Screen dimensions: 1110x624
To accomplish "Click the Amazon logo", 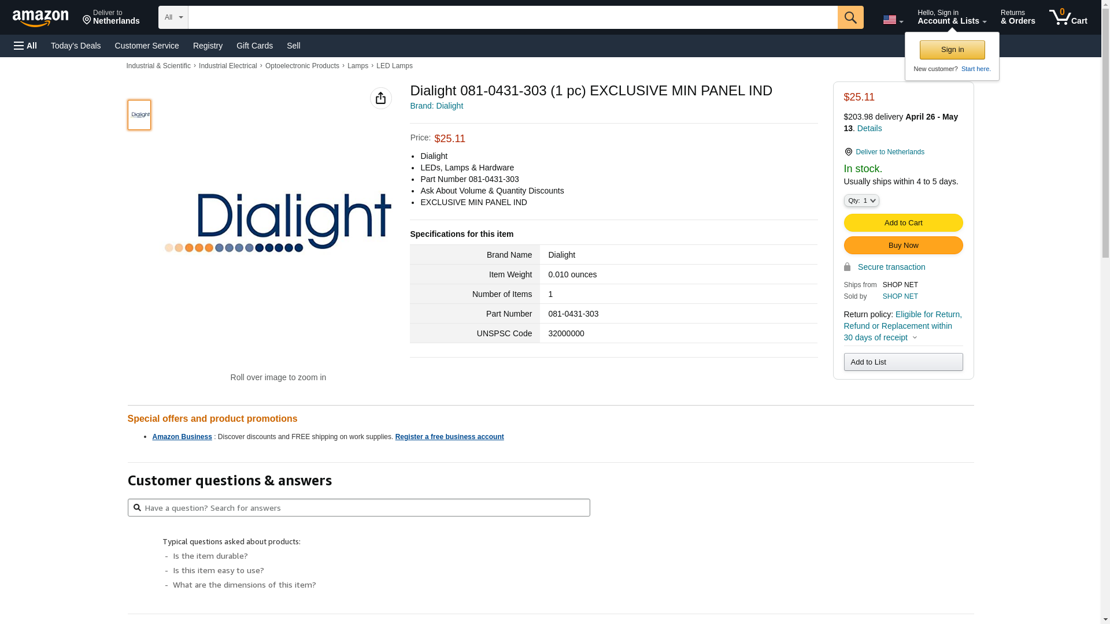I will pyautogui.click(x=40, y=18).
